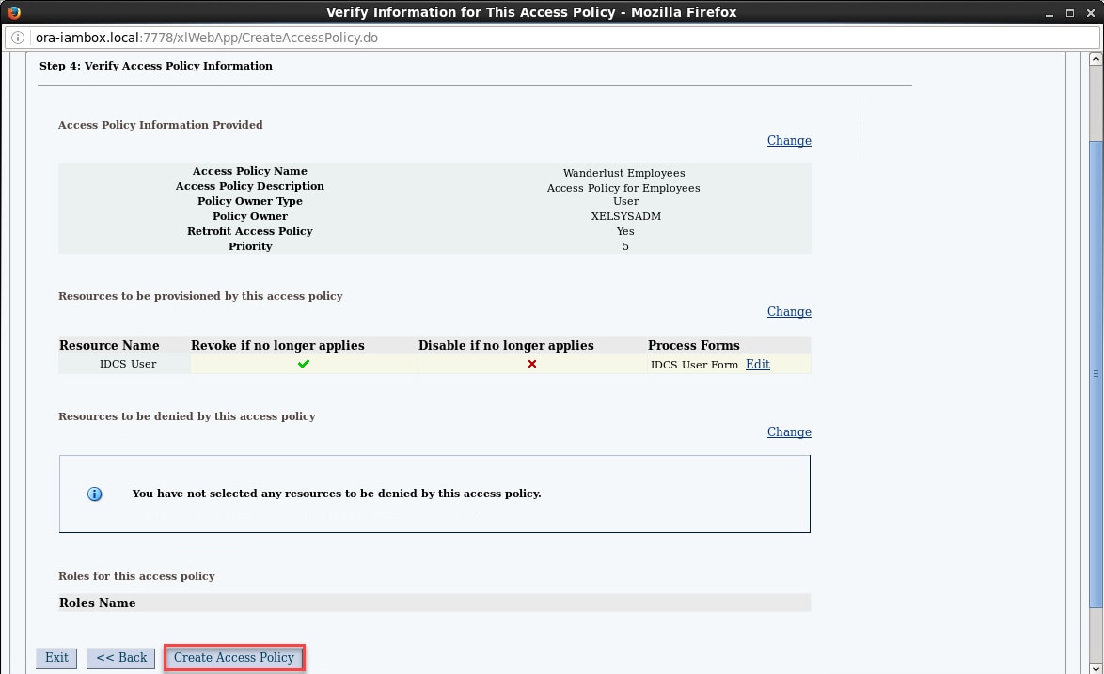The height and width of the screenshot is (674, 1104).
Task: Go back using the << Back button
Action: click(x=120, y=657)
